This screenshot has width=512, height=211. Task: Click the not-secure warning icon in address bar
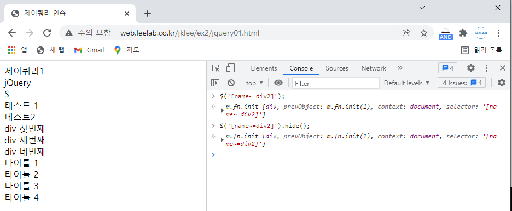68,33
